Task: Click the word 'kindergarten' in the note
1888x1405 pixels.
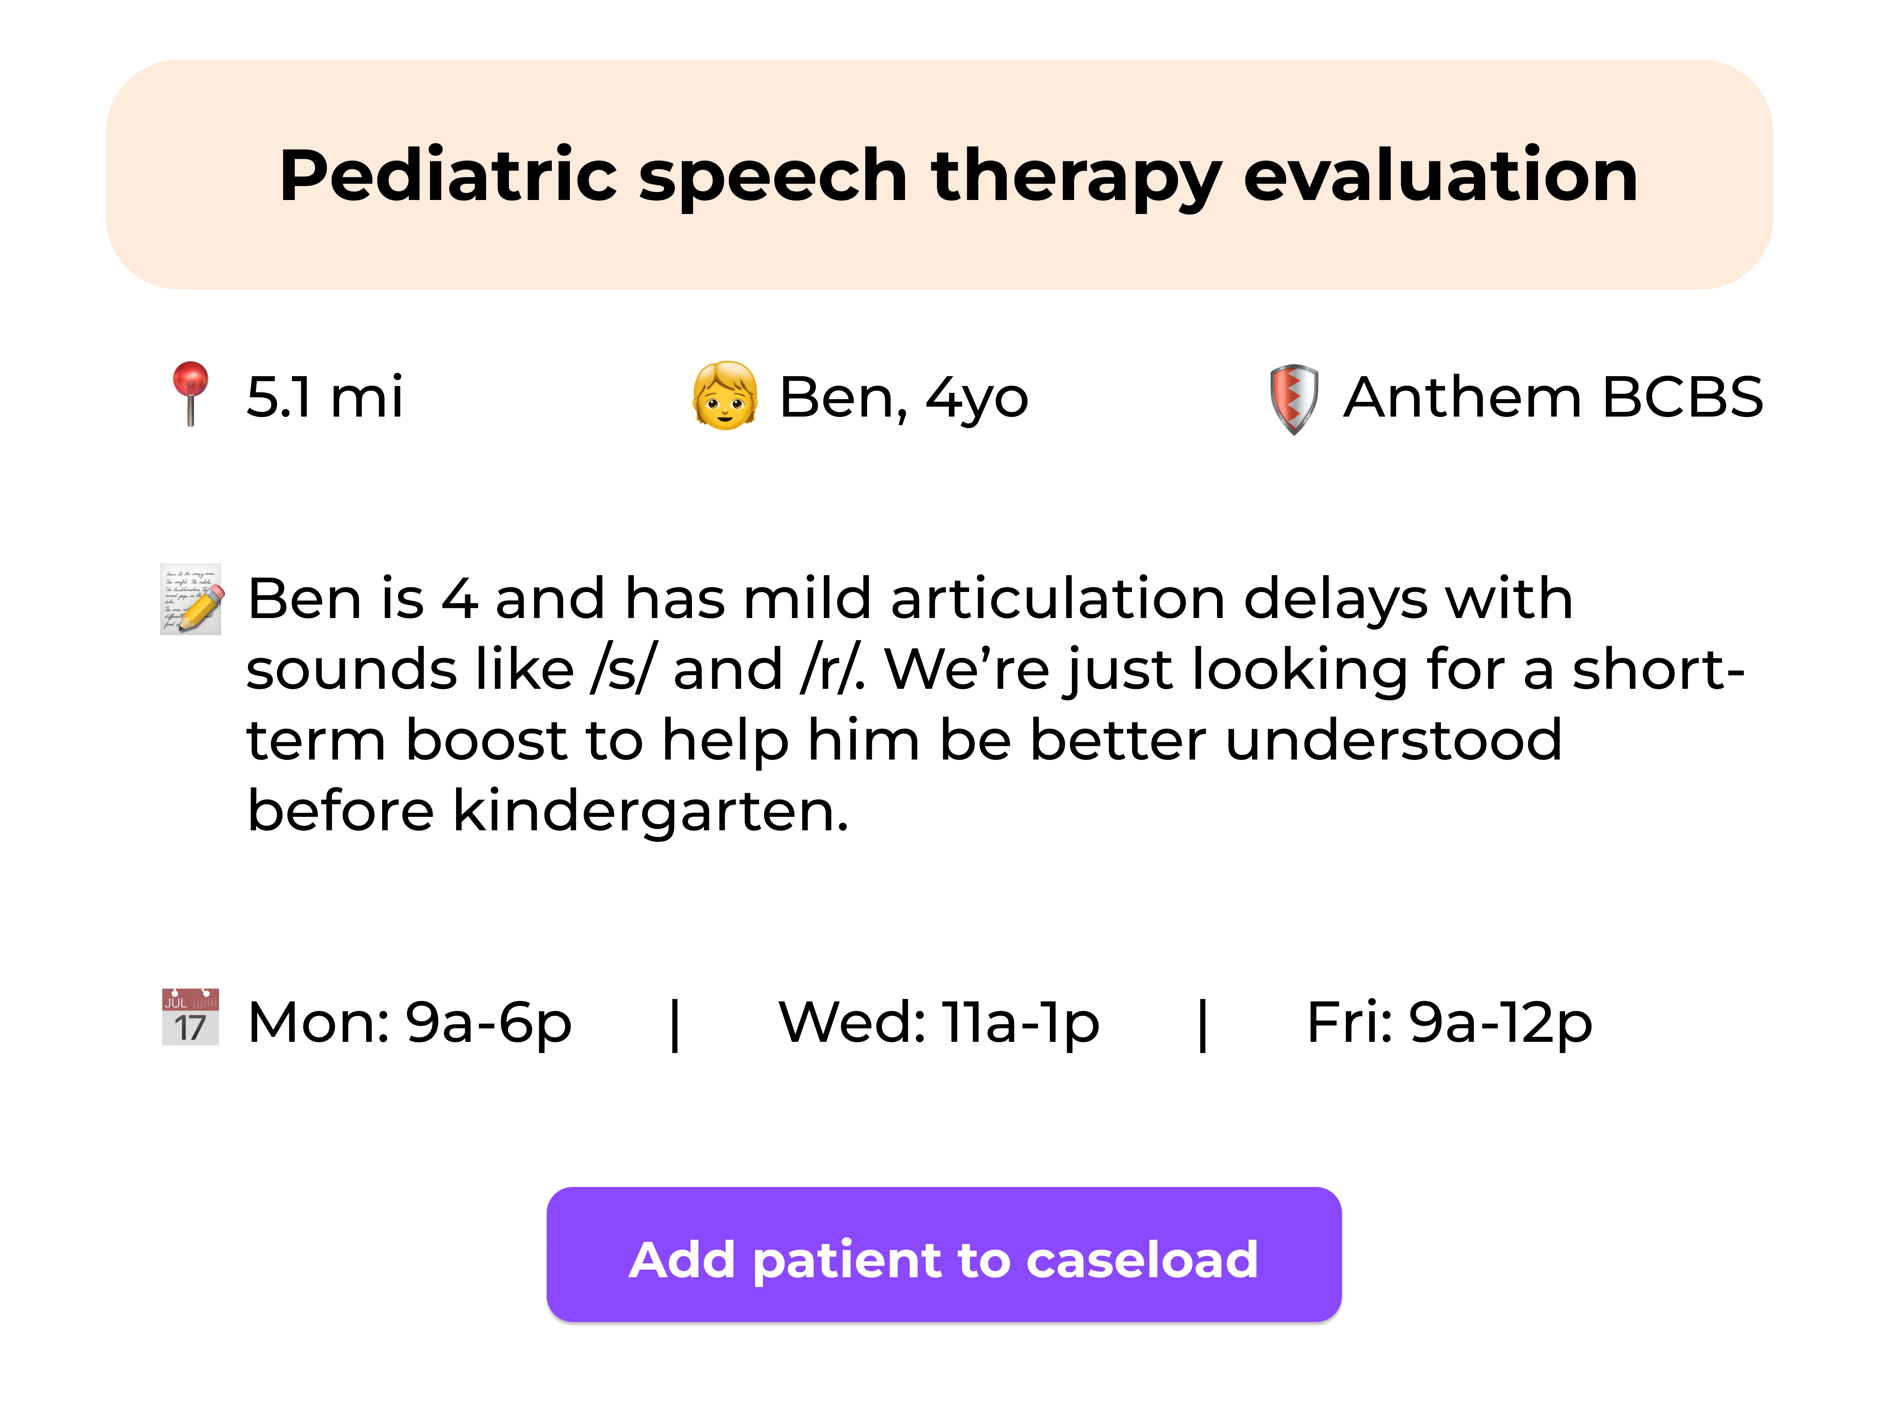Action: pos(650,812)
